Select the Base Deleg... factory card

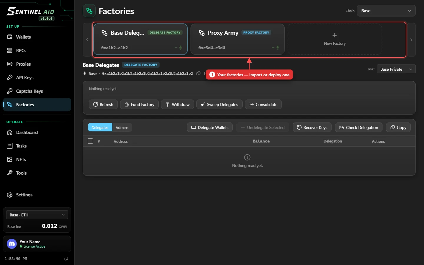point(140,39)
